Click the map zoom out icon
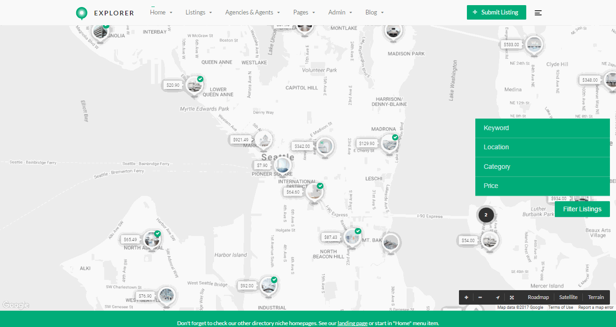 click(480, 297)
